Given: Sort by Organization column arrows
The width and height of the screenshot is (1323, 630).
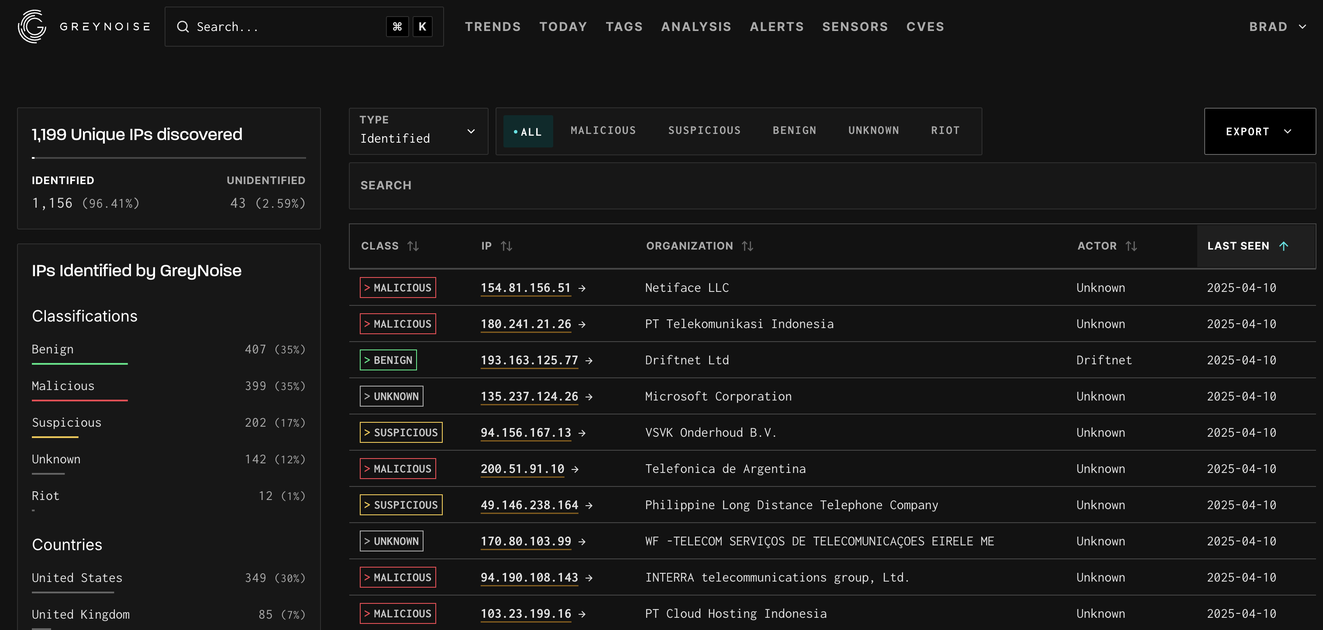Looking at the screenshot, I should (x=747, y=246).
